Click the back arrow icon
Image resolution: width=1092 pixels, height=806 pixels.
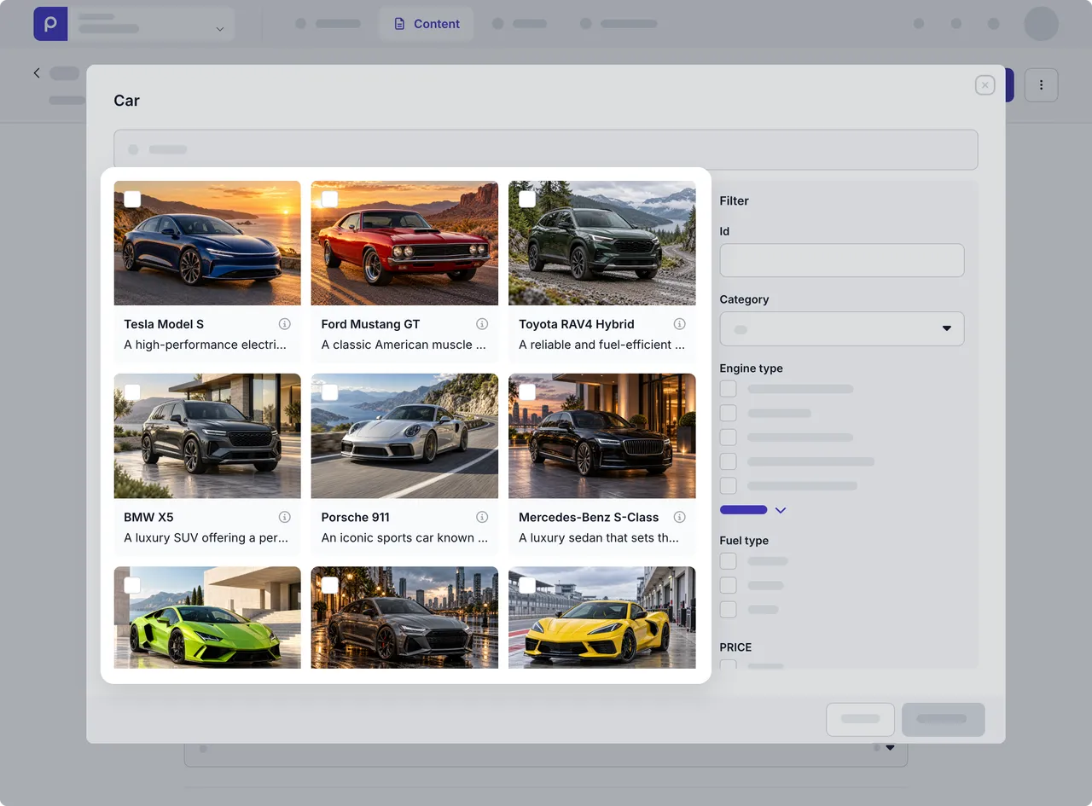click(37, 73)
